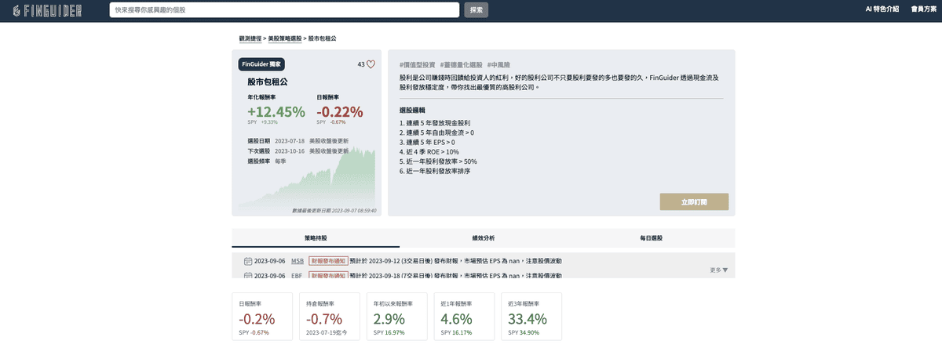Switch to the 每日選股 tab
This screenshot has height=348, width=942.
[x=652, y=237]
